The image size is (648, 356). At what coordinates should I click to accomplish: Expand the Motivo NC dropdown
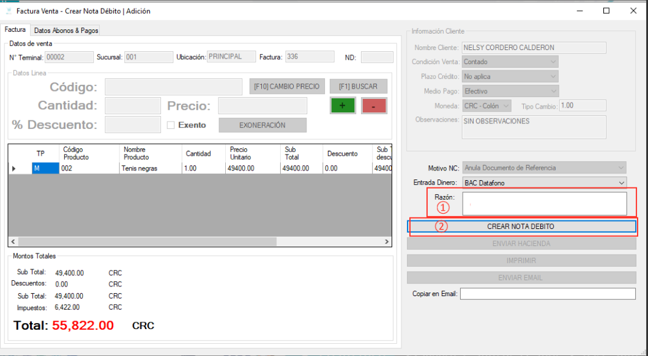tap(544, 168)
